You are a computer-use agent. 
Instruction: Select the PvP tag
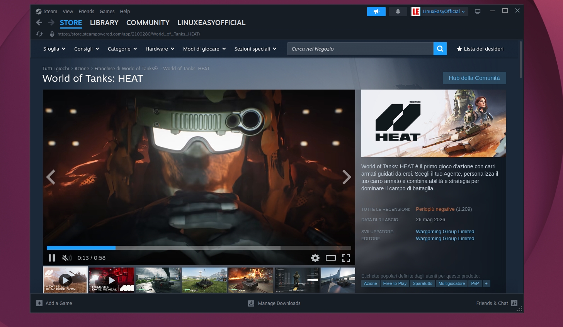coord(475,283)
